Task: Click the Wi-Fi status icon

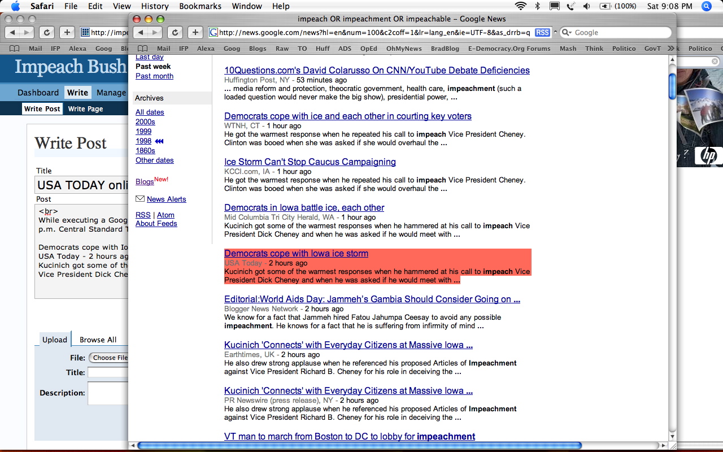Action: (520, 6)
